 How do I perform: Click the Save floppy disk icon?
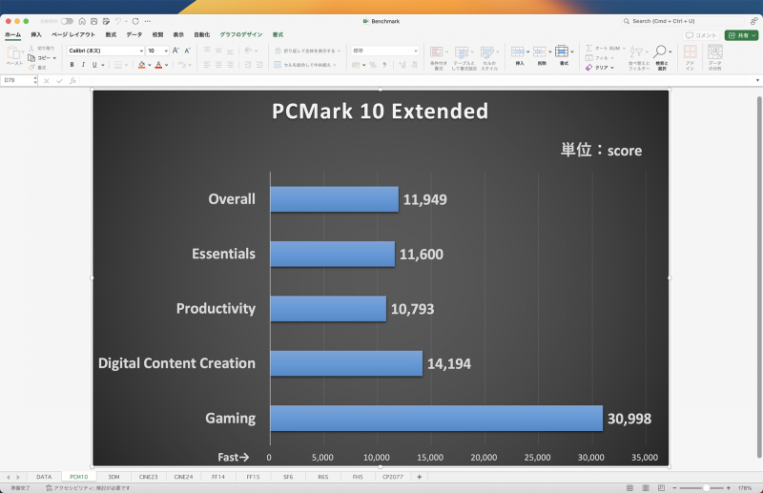click(93, 21)
